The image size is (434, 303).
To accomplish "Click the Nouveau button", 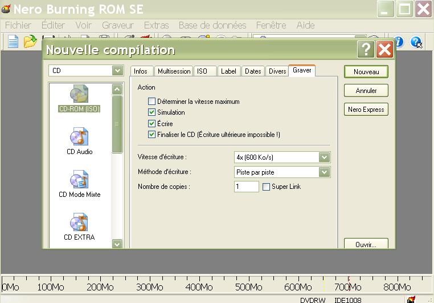I will [366, 72].
